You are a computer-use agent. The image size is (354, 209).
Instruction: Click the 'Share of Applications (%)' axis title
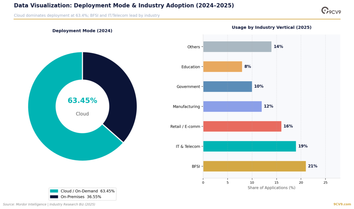coord(271,188)
